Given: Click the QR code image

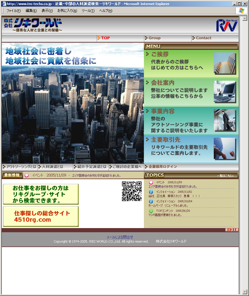Looking at the screenshot, I should (x=132, y=191).
